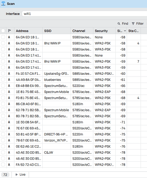Screen dimensions: 147x178
Task: Click the Live play triangle icon
Action: point(17,174)
